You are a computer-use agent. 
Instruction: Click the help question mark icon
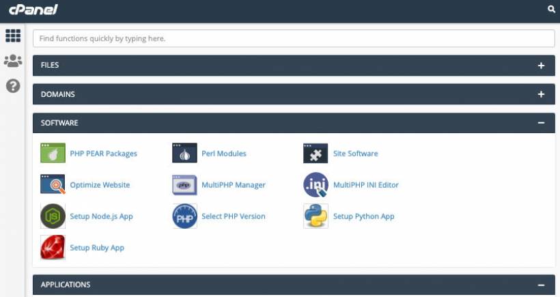(x=13, y=86)
